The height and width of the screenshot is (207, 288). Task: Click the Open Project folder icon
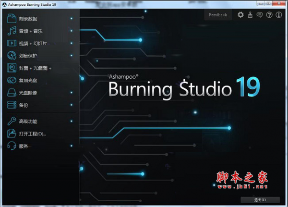coord(12,134)
